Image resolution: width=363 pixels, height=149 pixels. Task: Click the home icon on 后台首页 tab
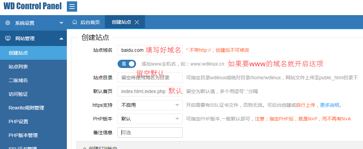point(74,22)
